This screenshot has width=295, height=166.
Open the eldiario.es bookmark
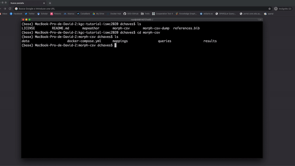(x=206, y=14)
